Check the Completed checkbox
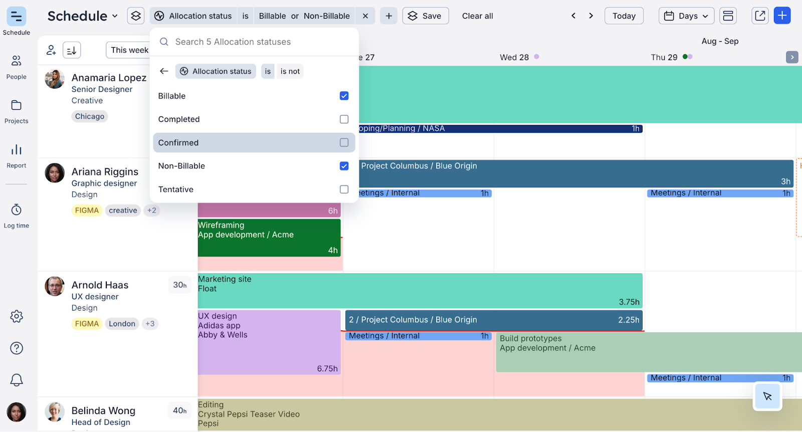The height and width of the screenshot is (432, 802). (344, 119)
